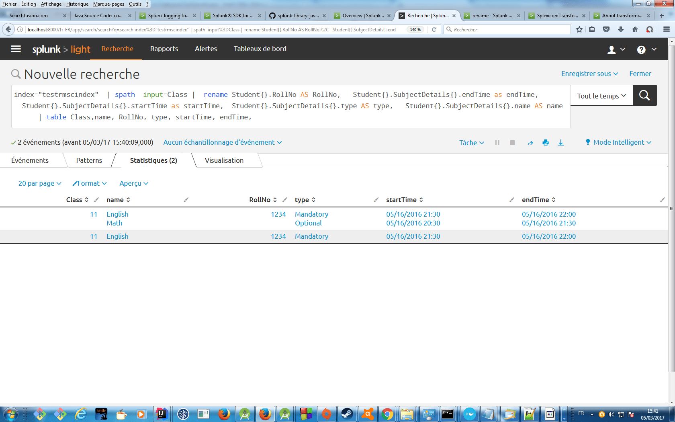Edit the Class column with the pencil icon
The width and height of the screenshot is (675, 422).
(96, 199)
